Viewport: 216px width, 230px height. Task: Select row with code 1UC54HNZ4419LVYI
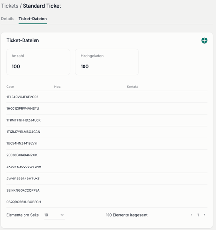(107, 143)
